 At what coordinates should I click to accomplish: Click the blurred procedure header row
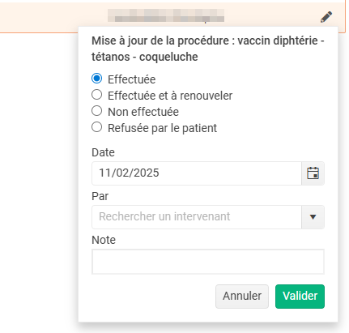tap(172, 17)
